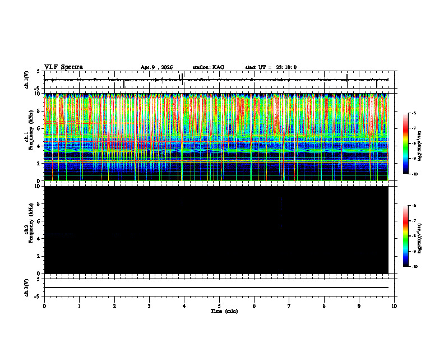Click the "6" tick on the time axis
444x343 pixels.
pyautogui.click(x=255, y=306)
